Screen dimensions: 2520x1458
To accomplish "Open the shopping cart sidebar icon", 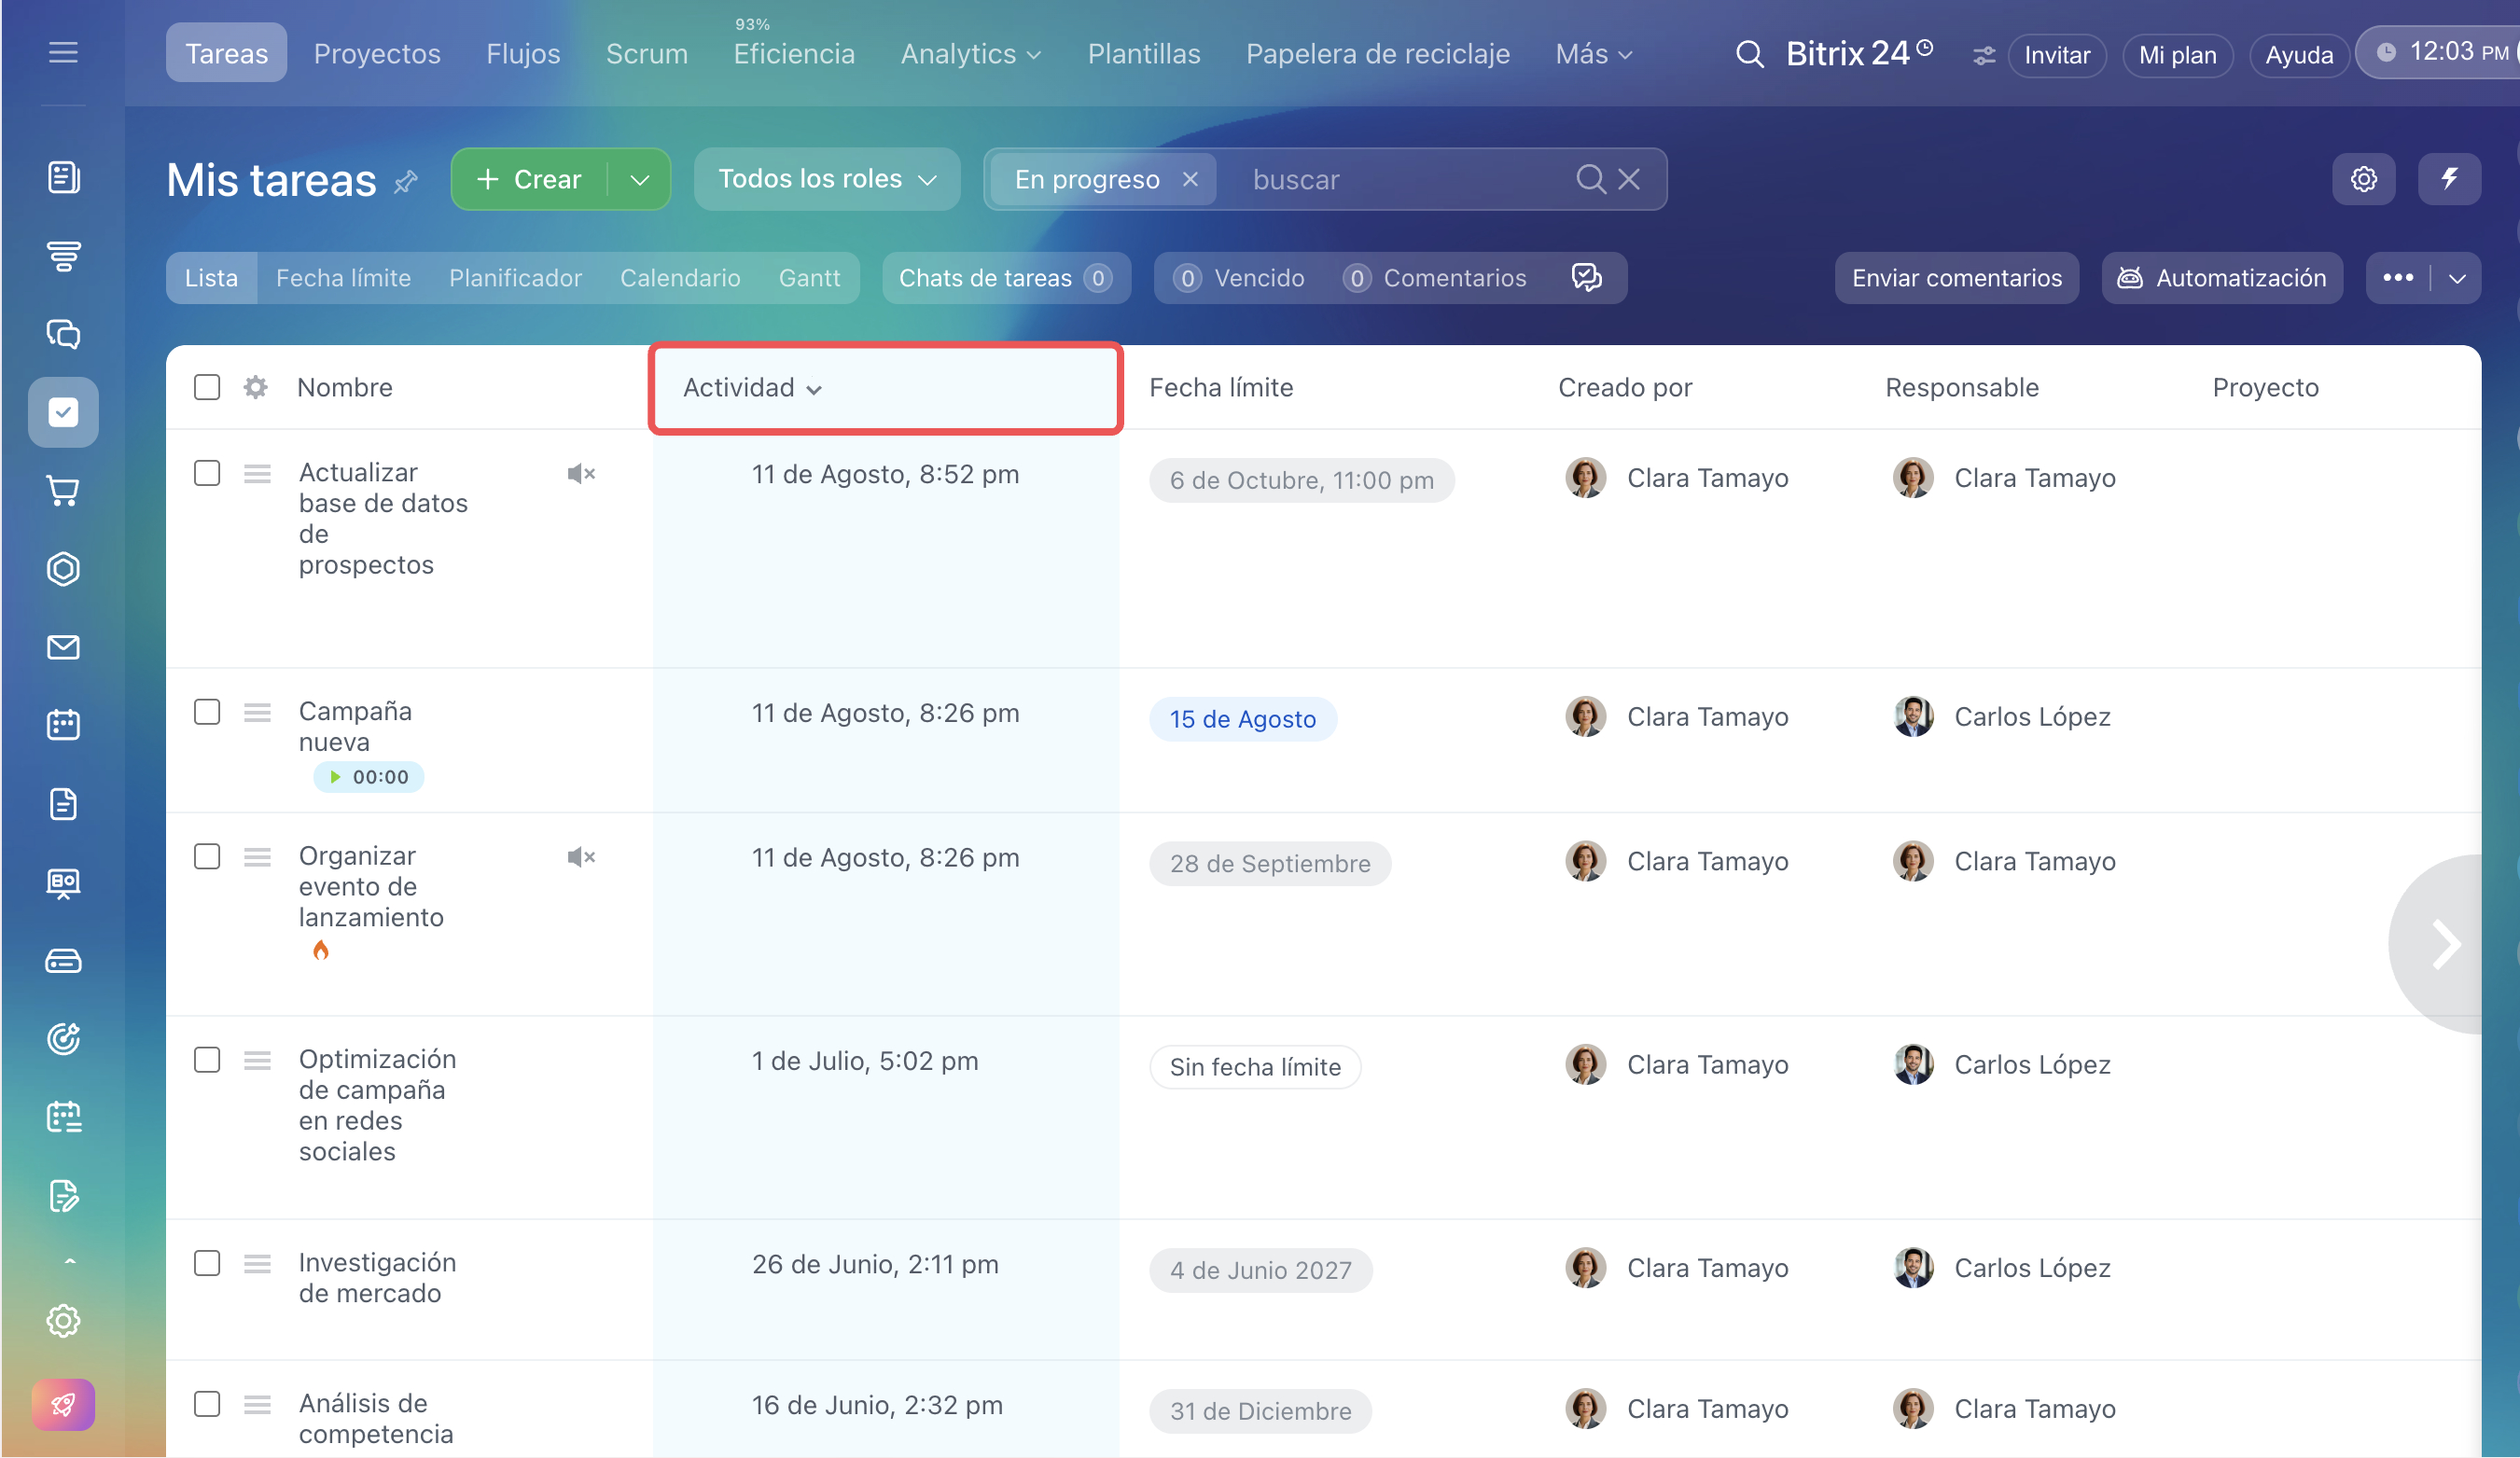I will pyautogui.click(x=63, y=490).
